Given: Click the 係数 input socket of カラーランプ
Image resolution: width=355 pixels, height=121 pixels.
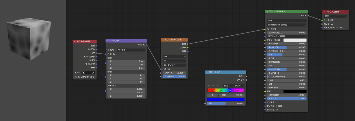Looking at the screenshot, I should (205, 104).
